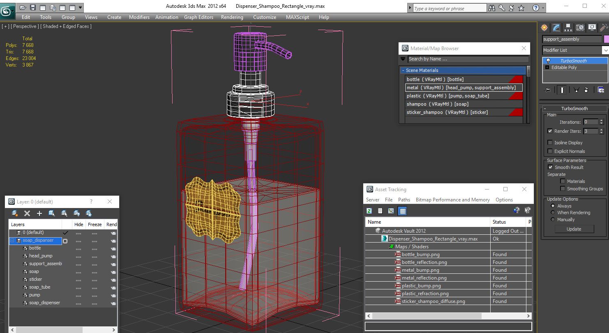Open Paths menu in Asset Tracking
Viewport: 609px width, 333px height.
pos(404,200)
